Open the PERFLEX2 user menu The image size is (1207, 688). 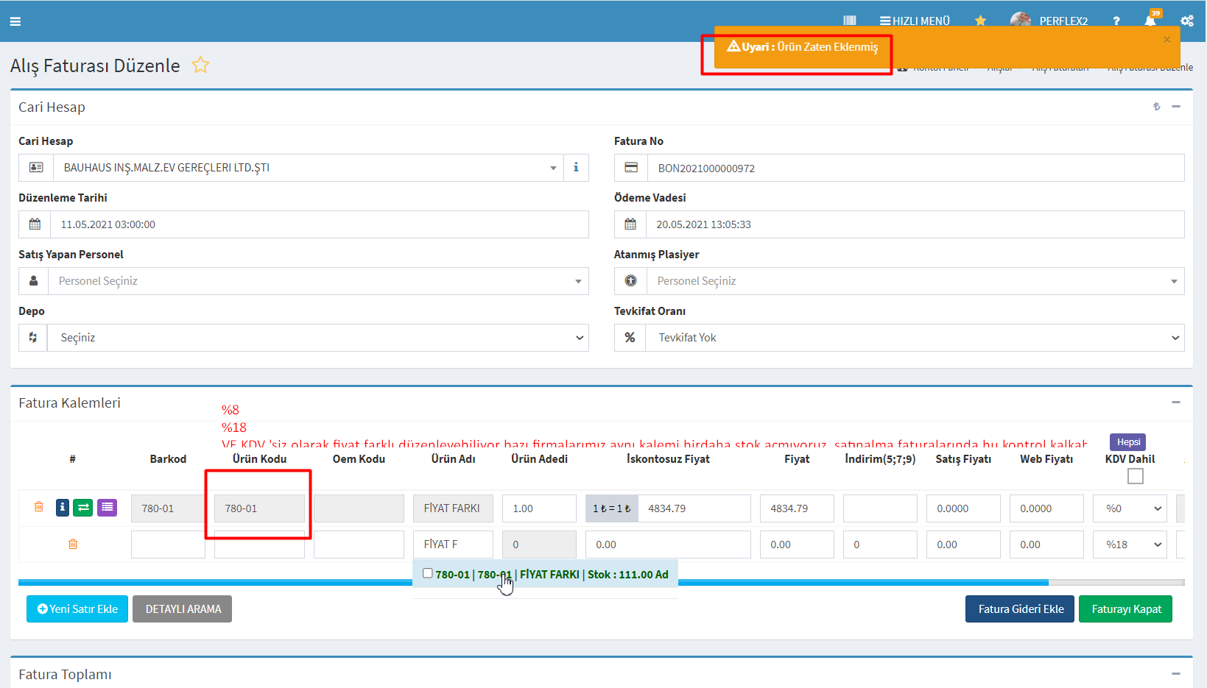point(1063,21)
